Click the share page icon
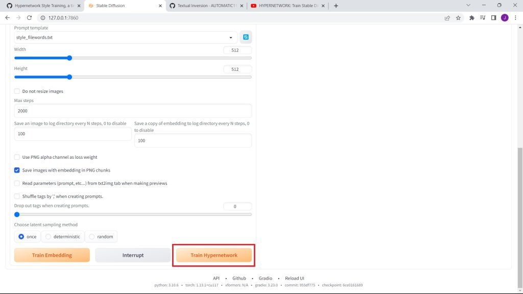523x294 pixels. (x=447, y=17)
